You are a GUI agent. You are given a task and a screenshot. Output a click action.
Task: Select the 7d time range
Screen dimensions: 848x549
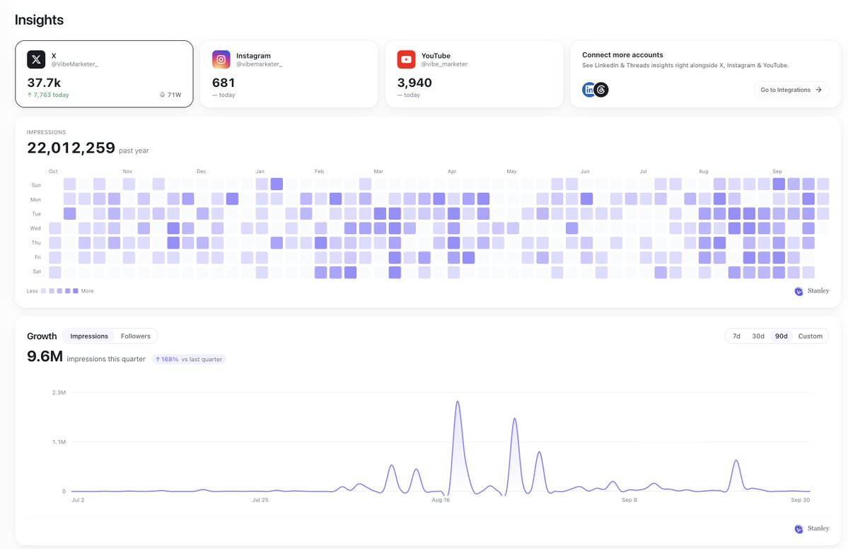(736, 336)
